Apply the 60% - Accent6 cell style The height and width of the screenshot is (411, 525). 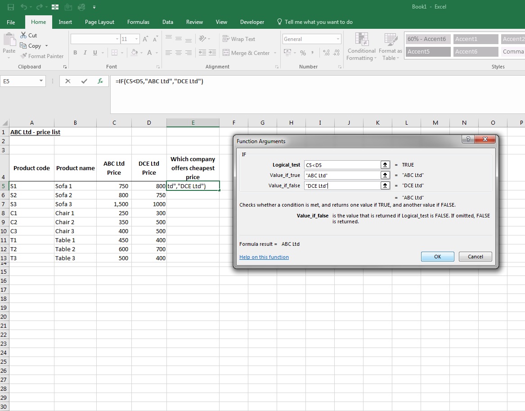427,39
